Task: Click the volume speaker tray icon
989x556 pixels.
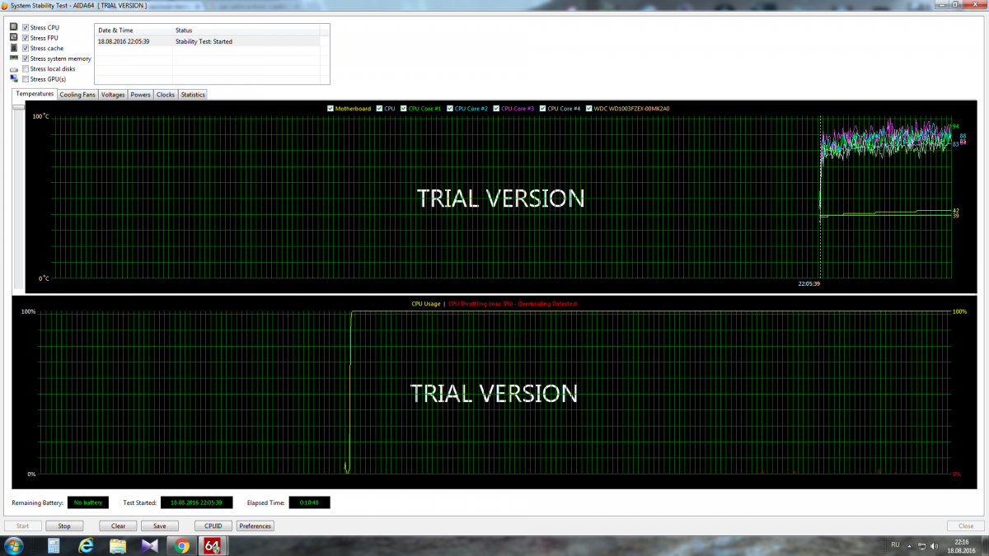Action: pos(933,546)
